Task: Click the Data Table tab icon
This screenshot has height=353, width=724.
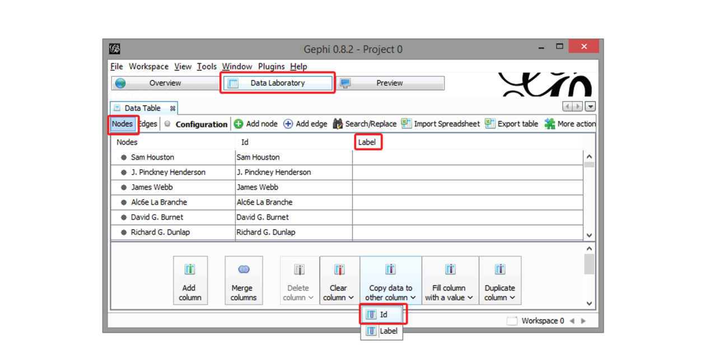Action: click(x=117, y=108)
